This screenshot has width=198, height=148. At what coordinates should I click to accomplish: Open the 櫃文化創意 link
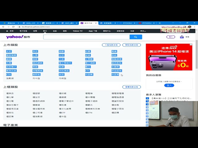pyautogui.click(x=65, y=109)
